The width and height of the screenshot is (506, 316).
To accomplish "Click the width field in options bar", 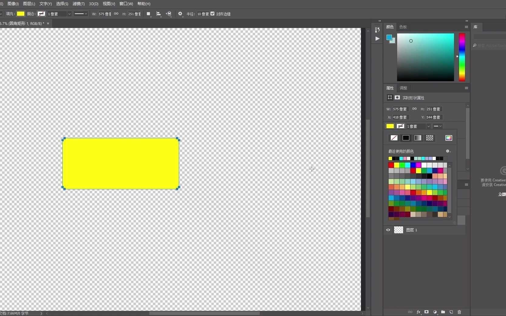I will (x=104, y=14).
